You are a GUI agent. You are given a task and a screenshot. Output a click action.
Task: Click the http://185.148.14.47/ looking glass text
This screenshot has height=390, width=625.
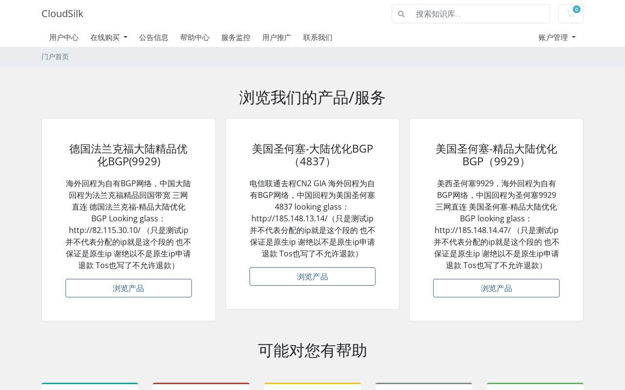pyautogui.click(x=473, y=230)
